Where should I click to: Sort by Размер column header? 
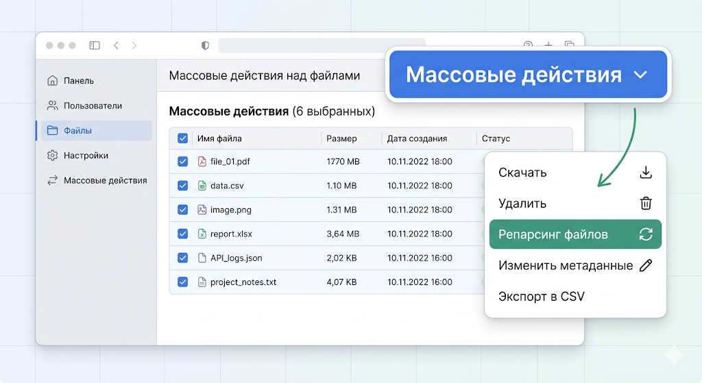pyautogui.click(x=341, y=138)
